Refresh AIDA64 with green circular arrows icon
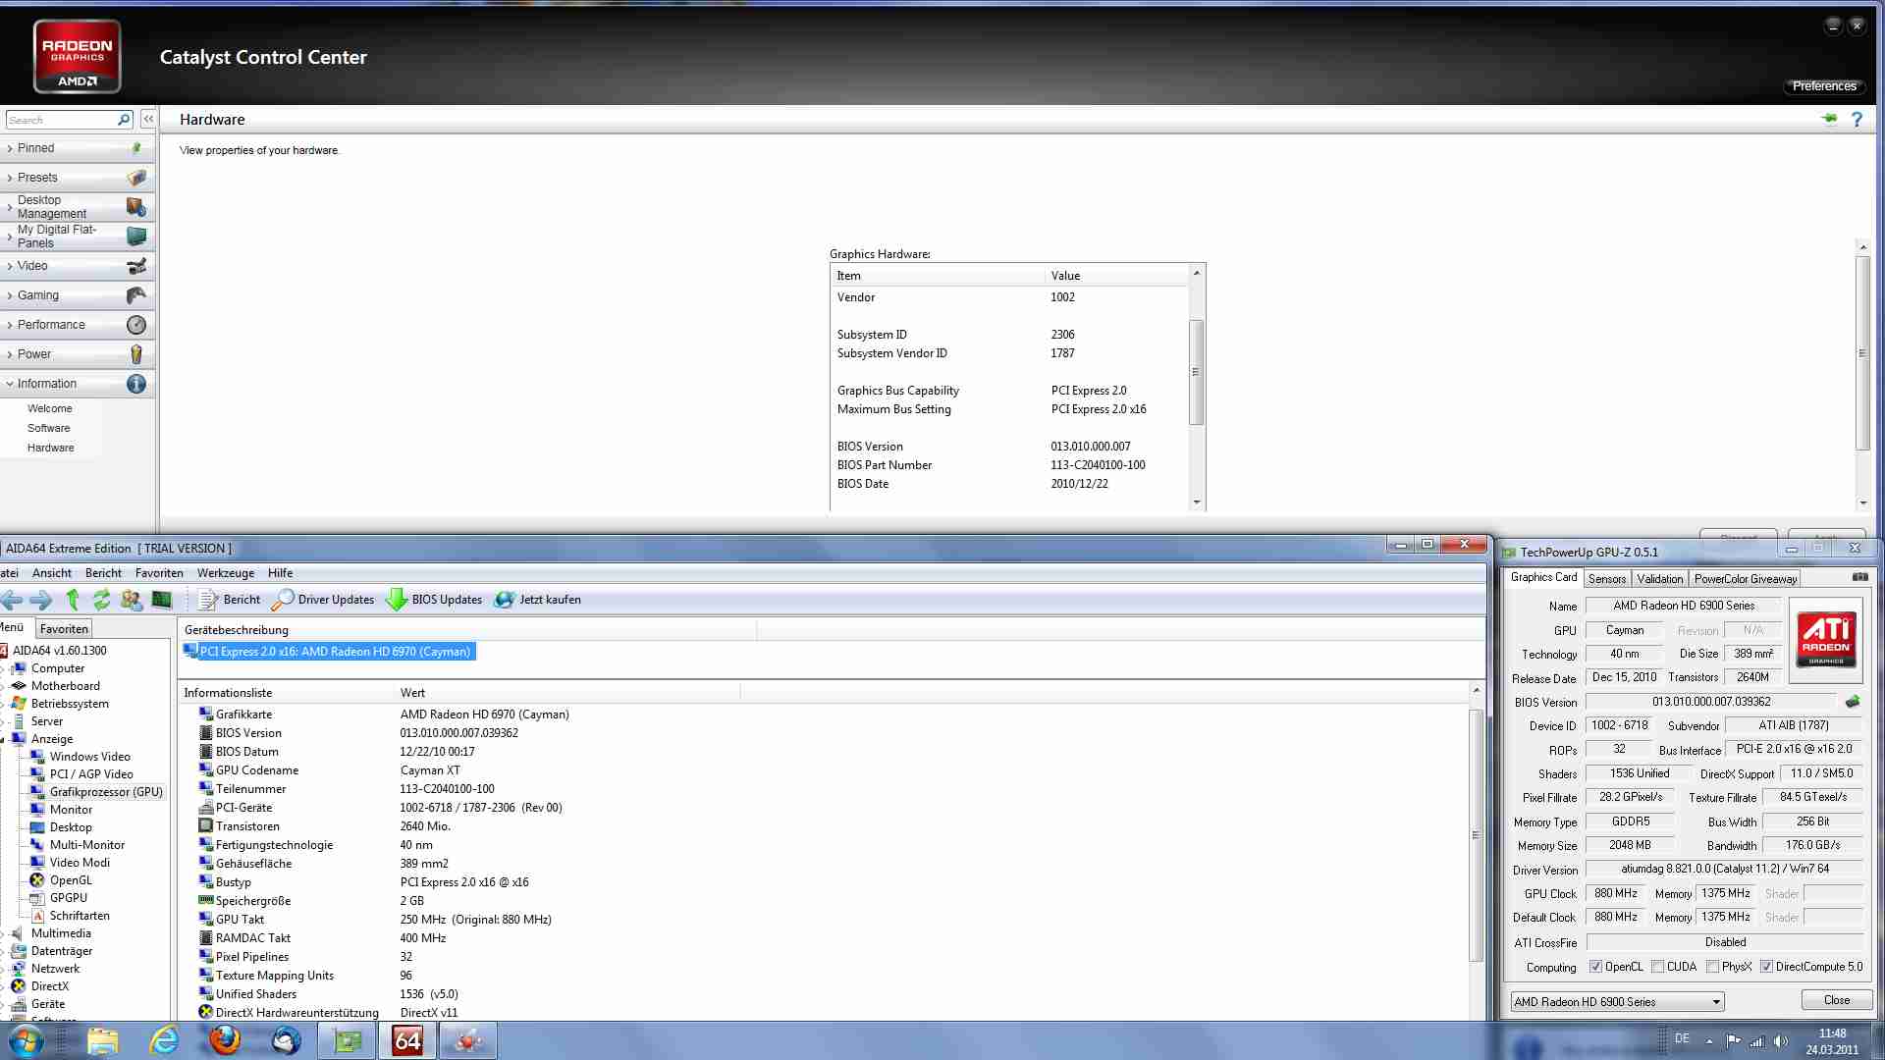 (x=102, y=600)
